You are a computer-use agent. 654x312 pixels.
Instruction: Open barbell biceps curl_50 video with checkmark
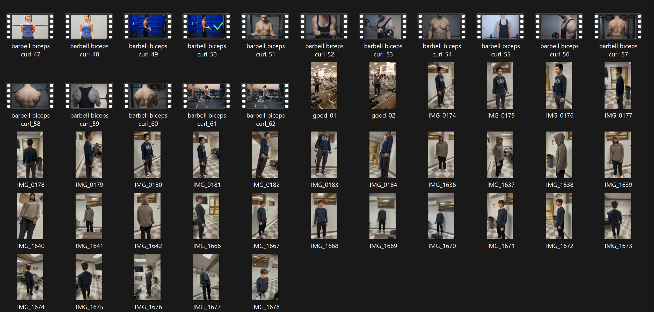(x=206, y=26)
